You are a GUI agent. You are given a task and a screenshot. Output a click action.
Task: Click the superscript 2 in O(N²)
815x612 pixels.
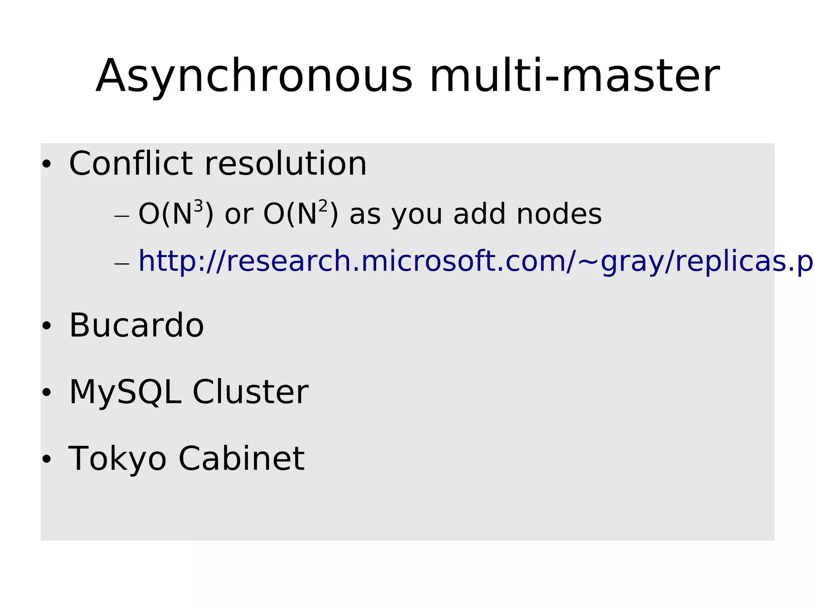[x=323, y=207]
